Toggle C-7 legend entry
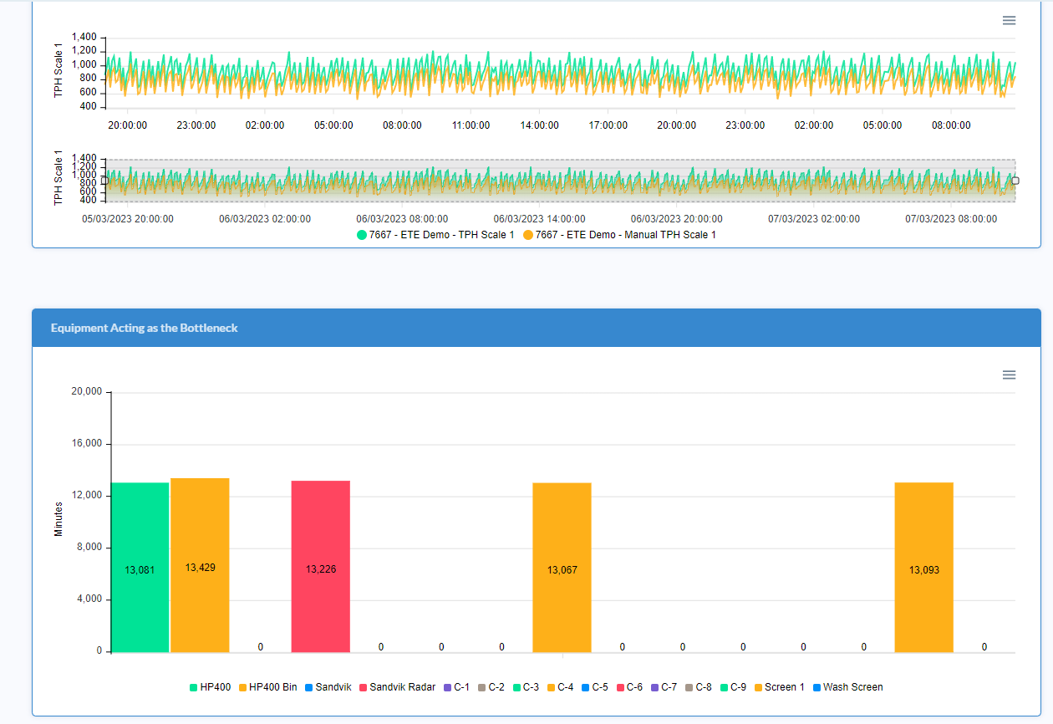This screenshot has width=1053, height=724. tap(664, 687)
